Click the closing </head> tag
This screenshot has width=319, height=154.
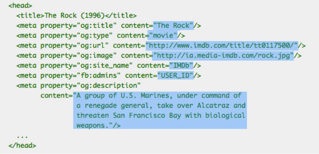tap(22, 145)
